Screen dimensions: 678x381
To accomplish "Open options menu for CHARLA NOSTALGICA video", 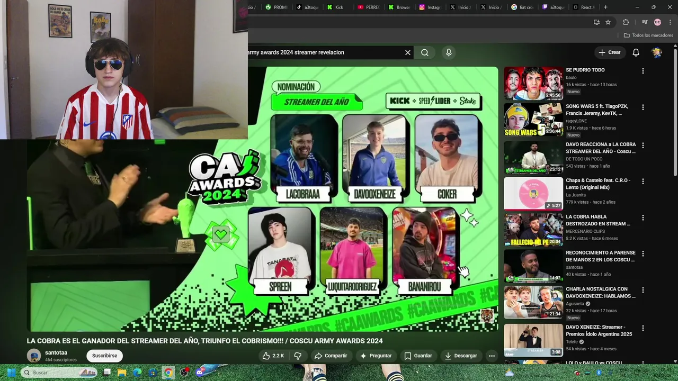I will pyautogui.click(x=643, y=290).
